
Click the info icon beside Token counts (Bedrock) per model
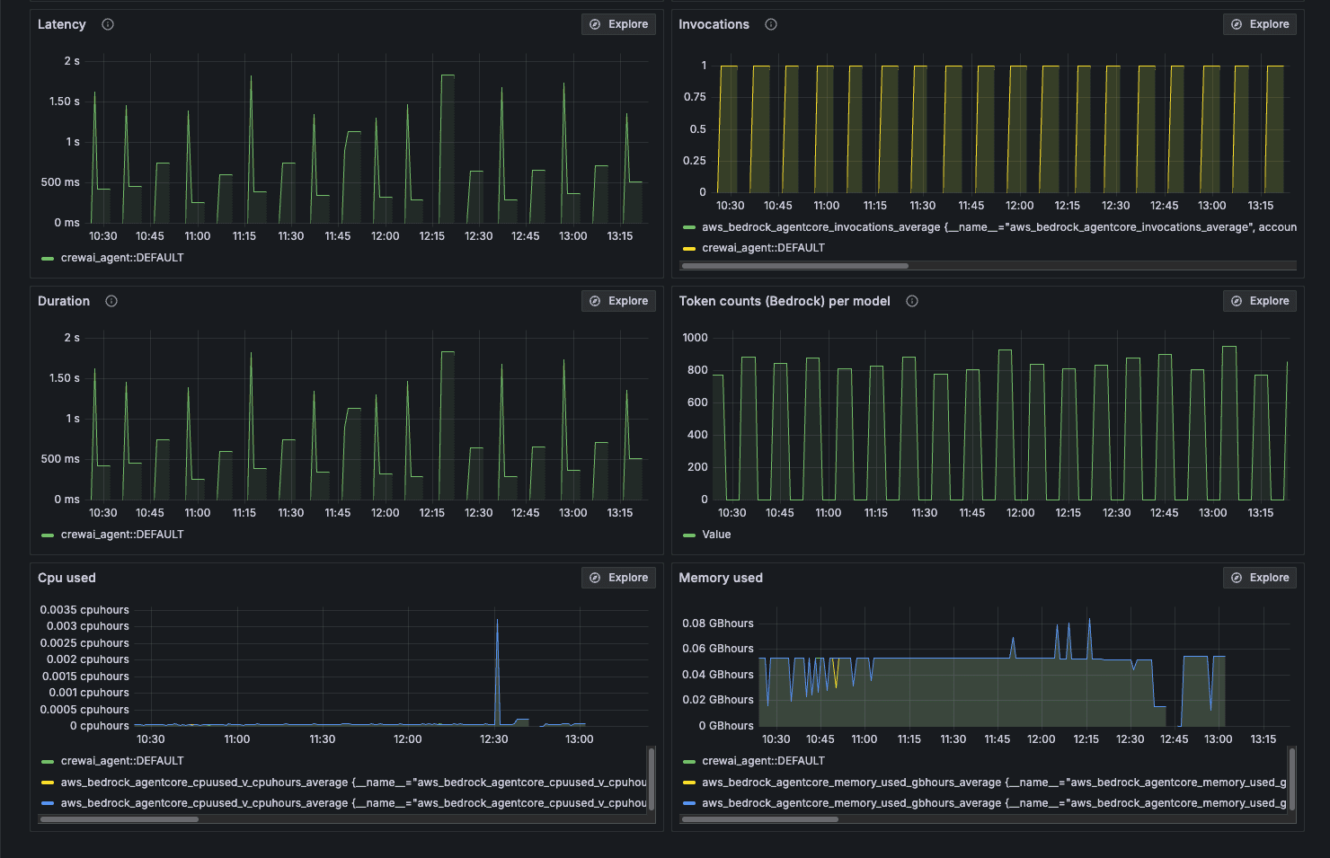tap(912, 301)
